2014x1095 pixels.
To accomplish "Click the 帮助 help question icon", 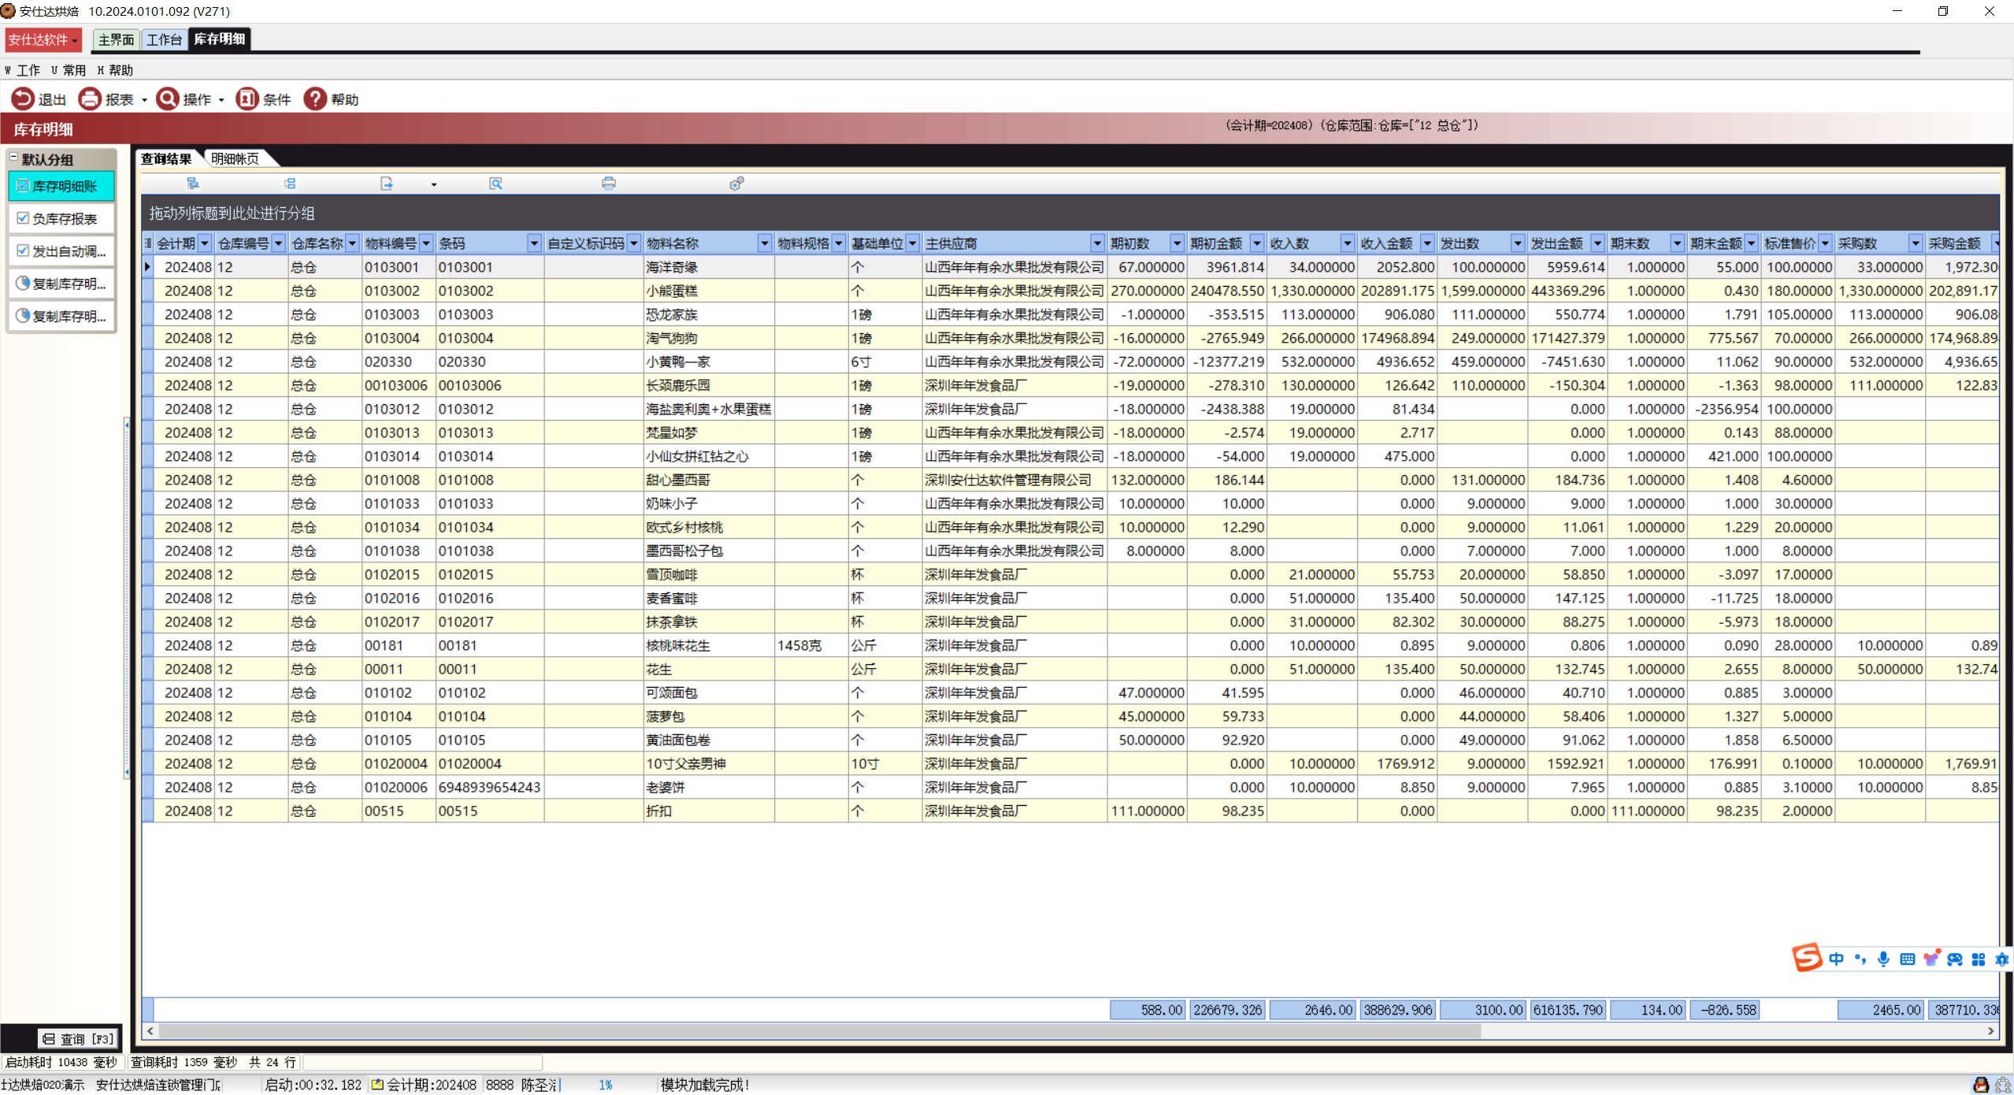I will point(315,99).
